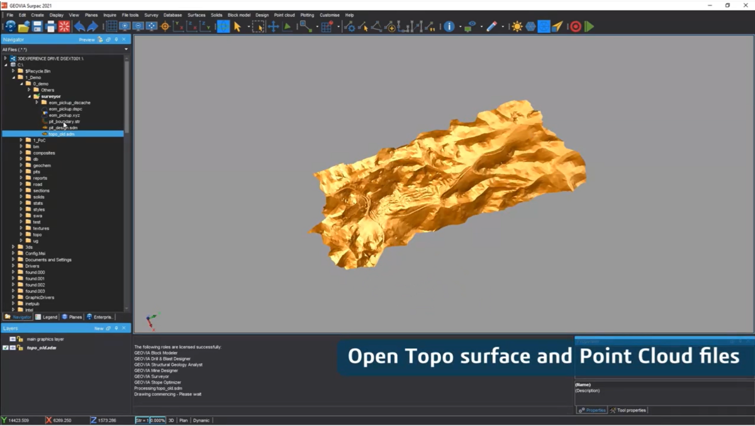Open the Properties tab at bottom right
The image size is (755, 426).
pos(592,410)
